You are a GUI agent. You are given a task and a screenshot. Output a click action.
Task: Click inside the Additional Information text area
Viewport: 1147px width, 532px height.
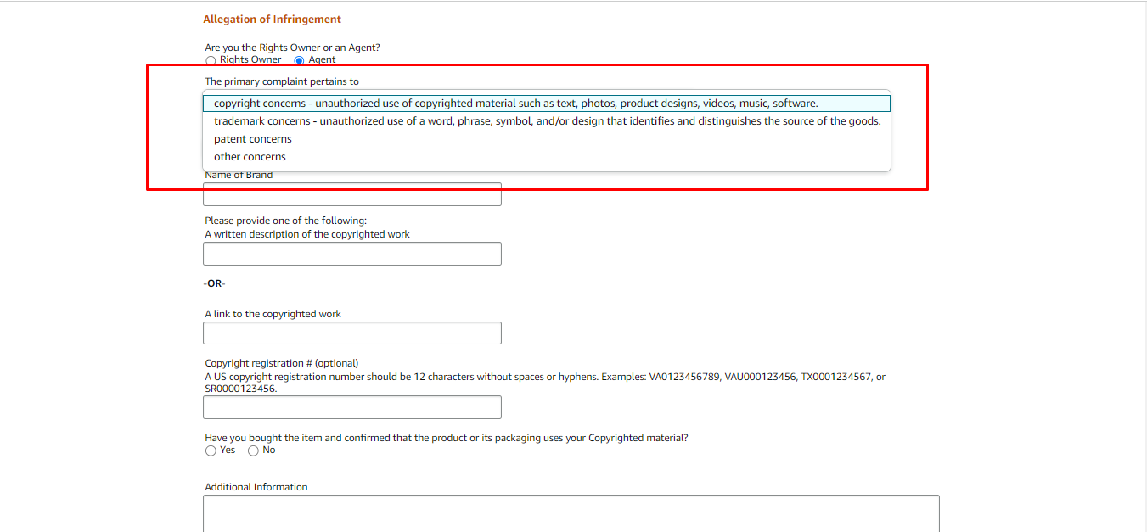571,513
